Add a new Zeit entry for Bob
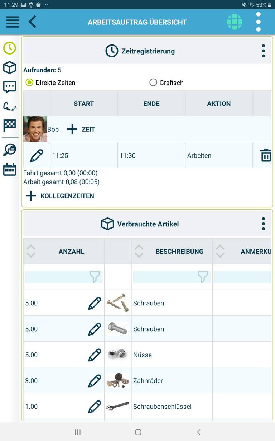275x441 pixels. coord(81,129)
